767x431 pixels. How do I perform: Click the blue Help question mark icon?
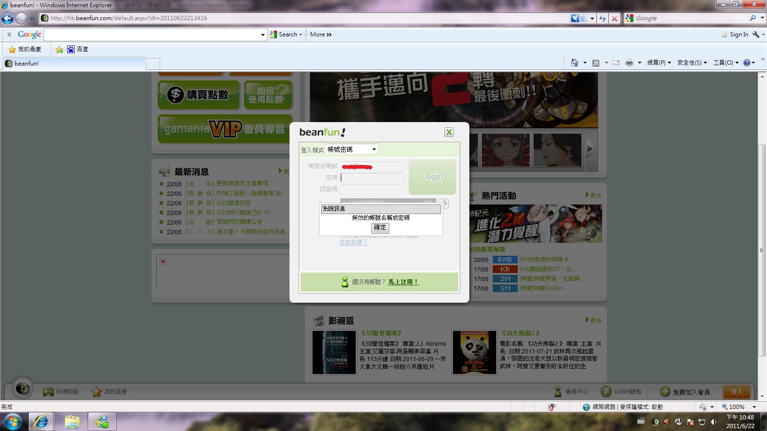coord(746,63)
